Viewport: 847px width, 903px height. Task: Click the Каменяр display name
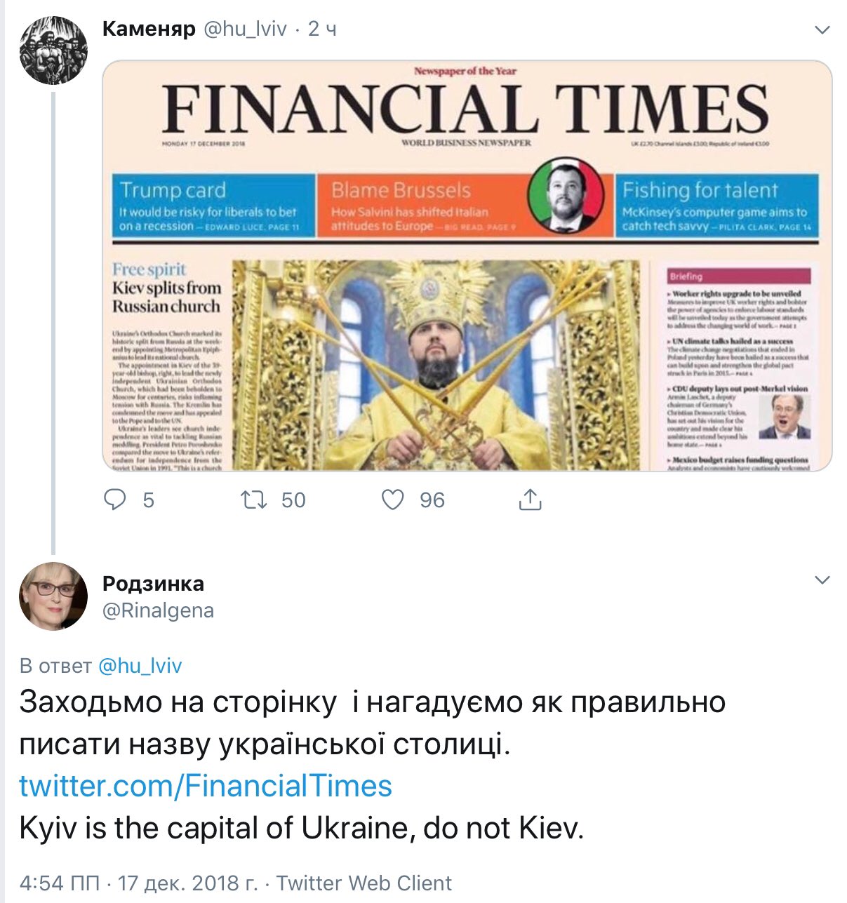[149, 29]
